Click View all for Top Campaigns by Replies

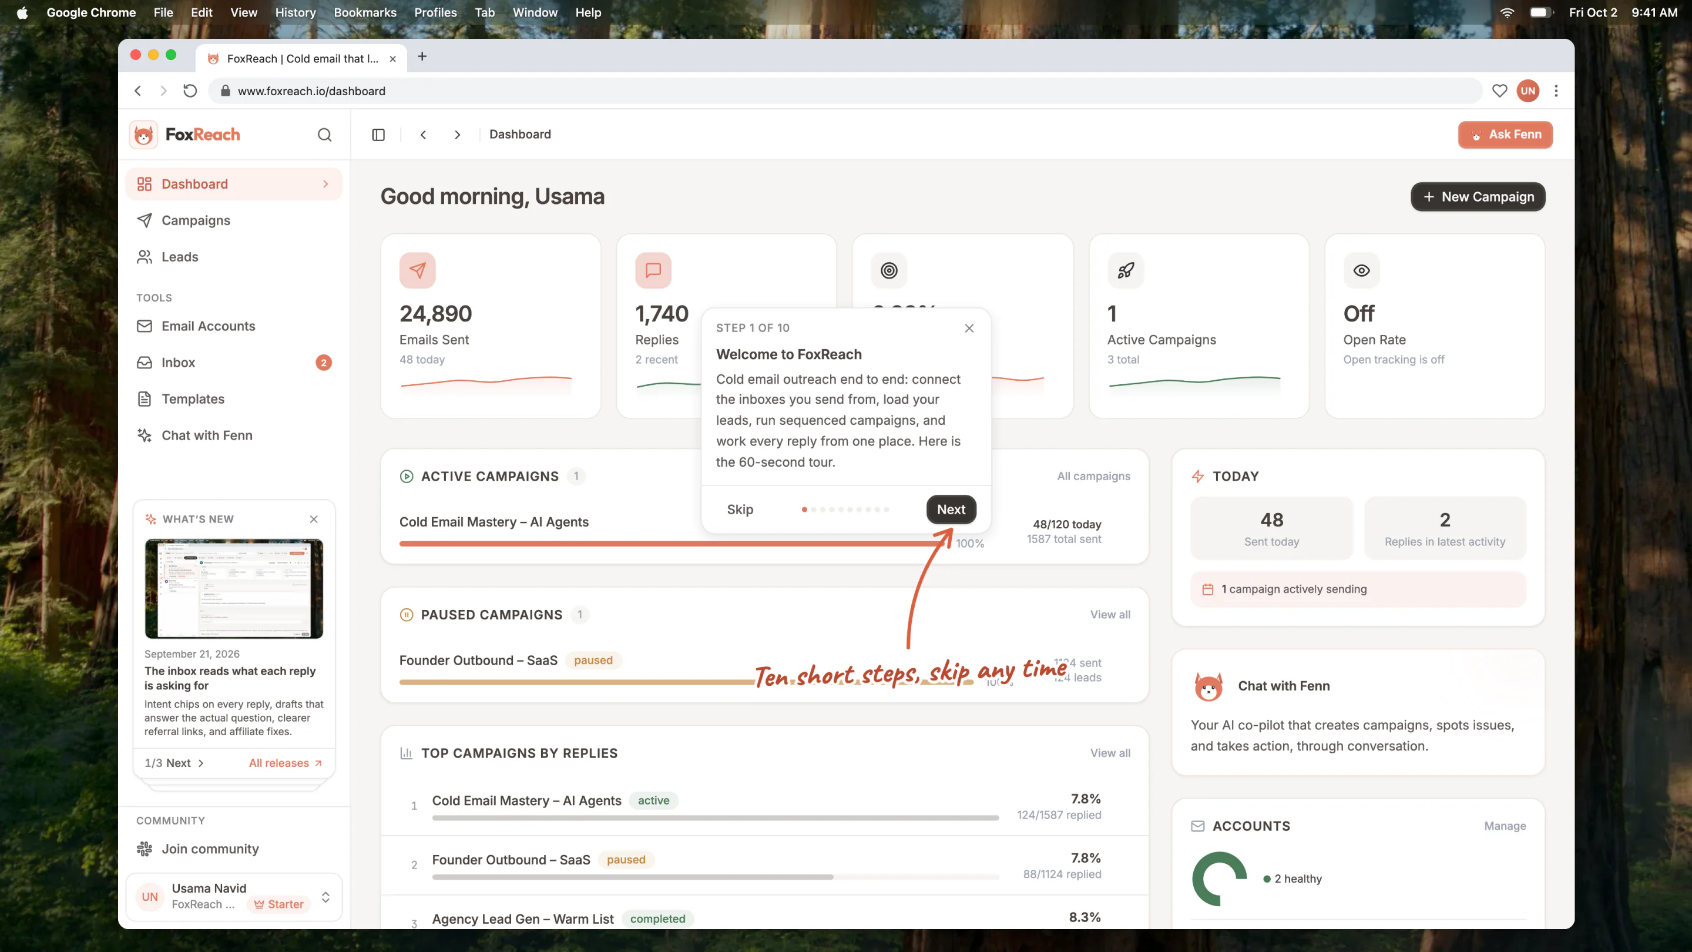click(1109, 753)
